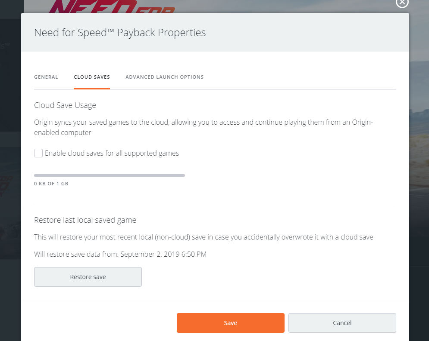Screen dimensions: 429x341
Task: Click the grey dialog header bar beside the title
Action: pyautogui.click(x=302, y=33)
